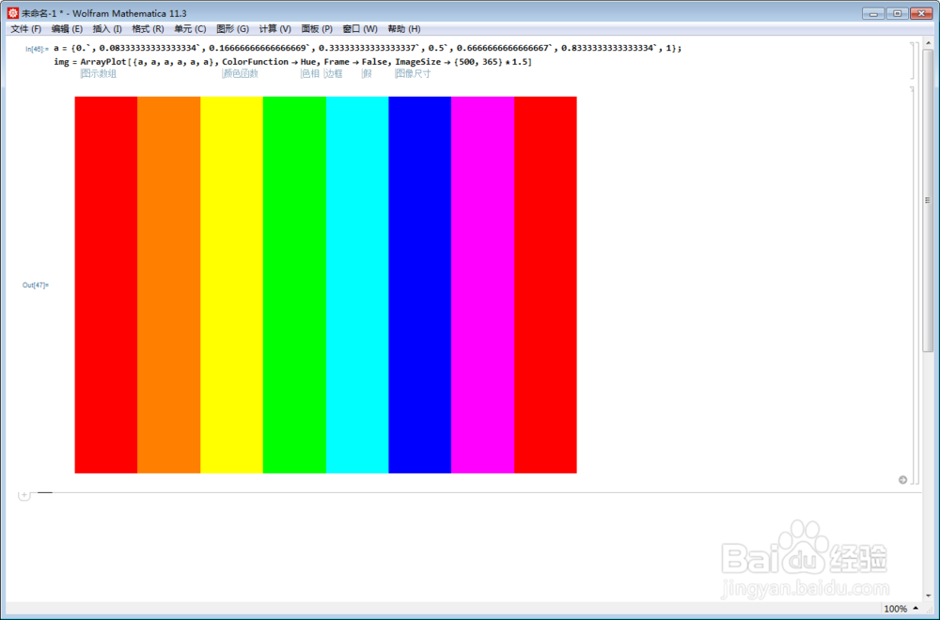940x620 pixels.
Task: Click the scrollbar up arrow
Action: (x=928, y=43)
